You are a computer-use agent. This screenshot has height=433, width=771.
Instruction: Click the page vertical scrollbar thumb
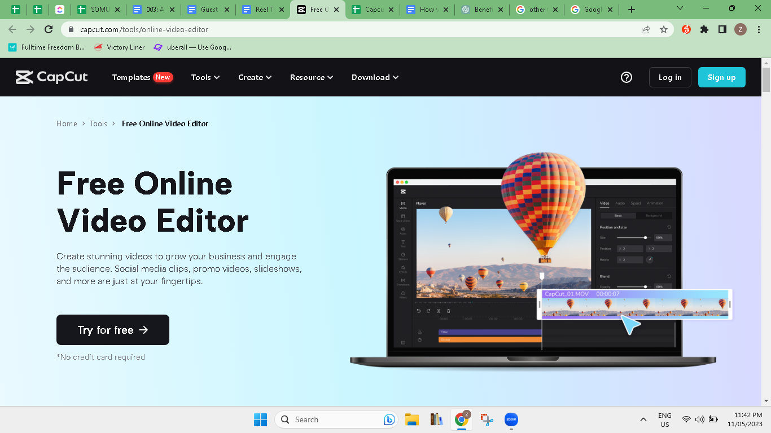766,79
